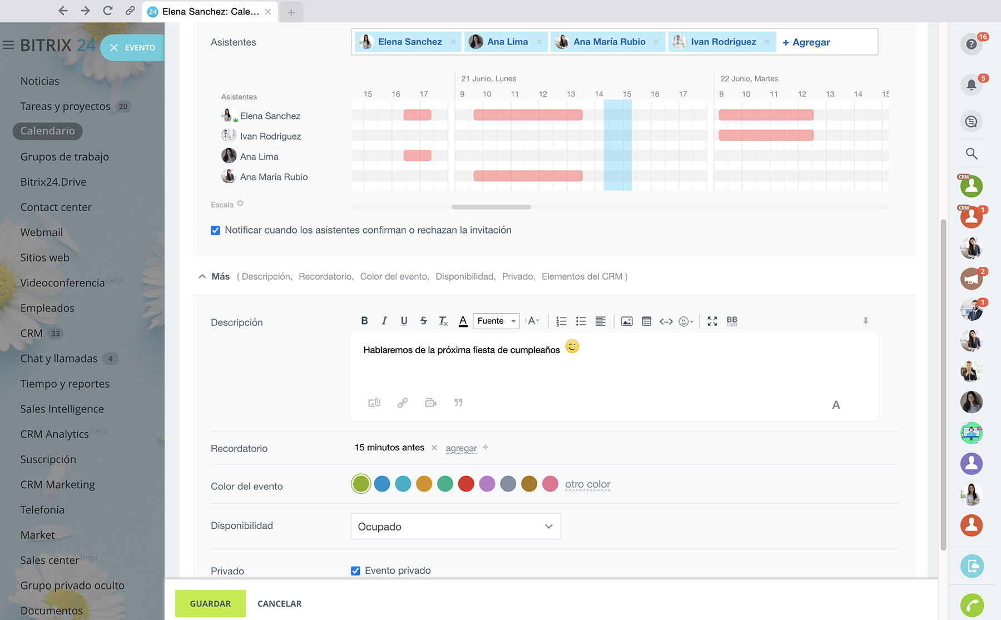Open the notifications bell icon
This screenshot has height=620, width=1001.
click(x=971, y=85)
